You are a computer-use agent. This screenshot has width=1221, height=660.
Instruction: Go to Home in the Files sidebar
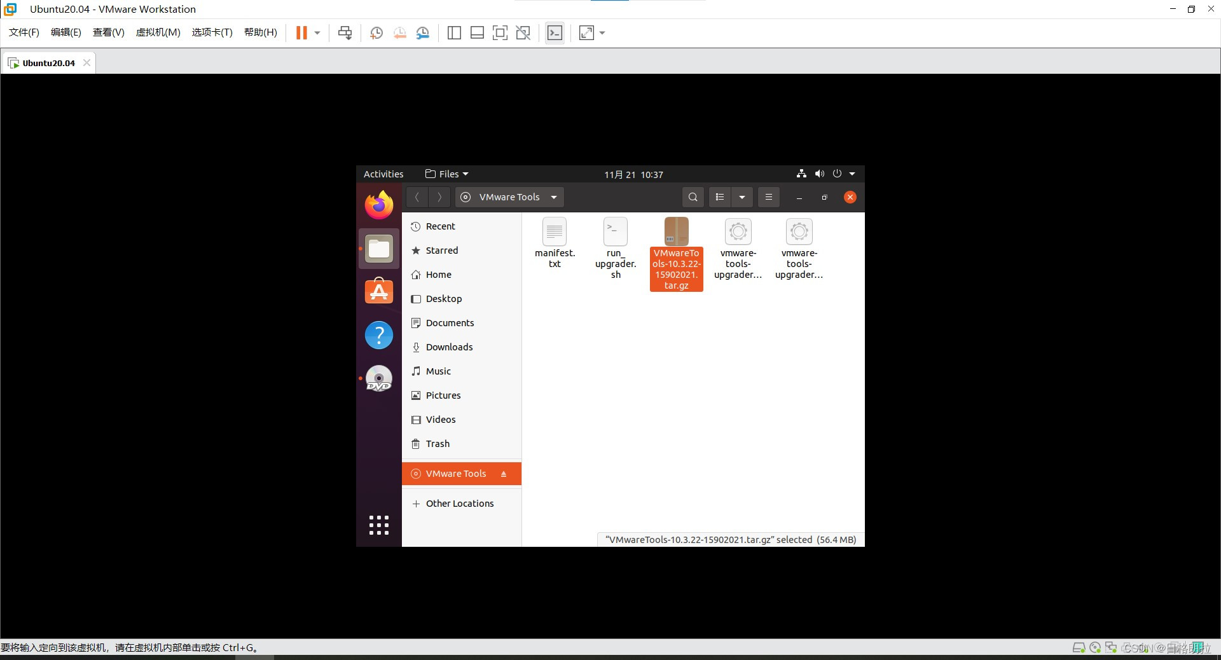click(x=462, y=275)
